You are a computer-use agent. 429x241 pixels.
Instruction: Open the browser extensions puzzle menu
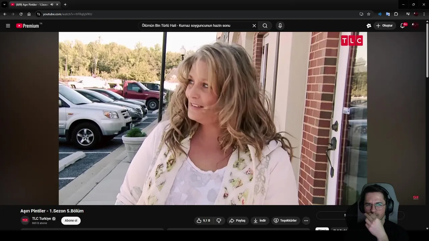click(396, 14)
